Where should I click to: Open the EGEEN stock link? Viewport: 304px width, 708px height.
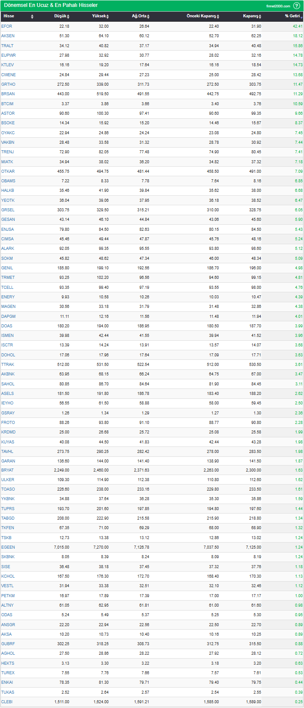[8, 547]
